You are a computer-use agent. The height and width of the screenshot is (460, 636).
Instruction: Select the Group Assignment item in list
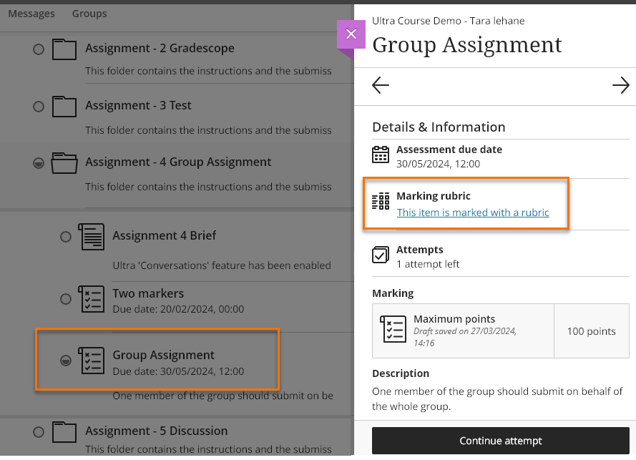tap(163, 355)
